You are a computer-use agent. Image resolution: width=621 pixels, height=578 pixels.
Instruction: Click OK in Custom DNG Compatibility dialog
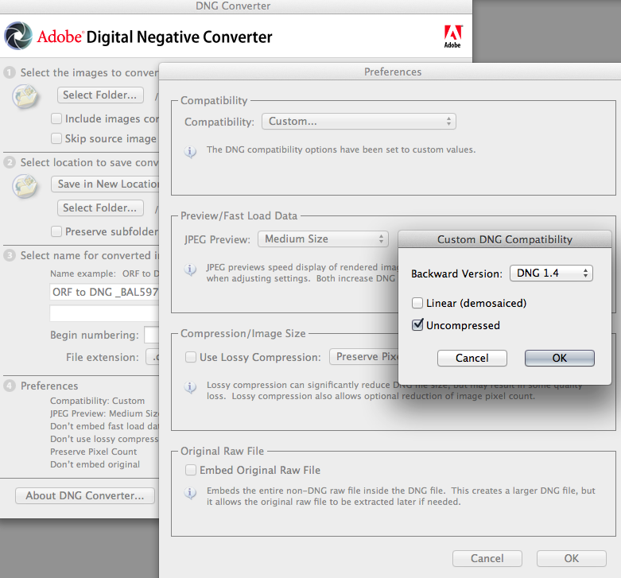click(559, 358)
